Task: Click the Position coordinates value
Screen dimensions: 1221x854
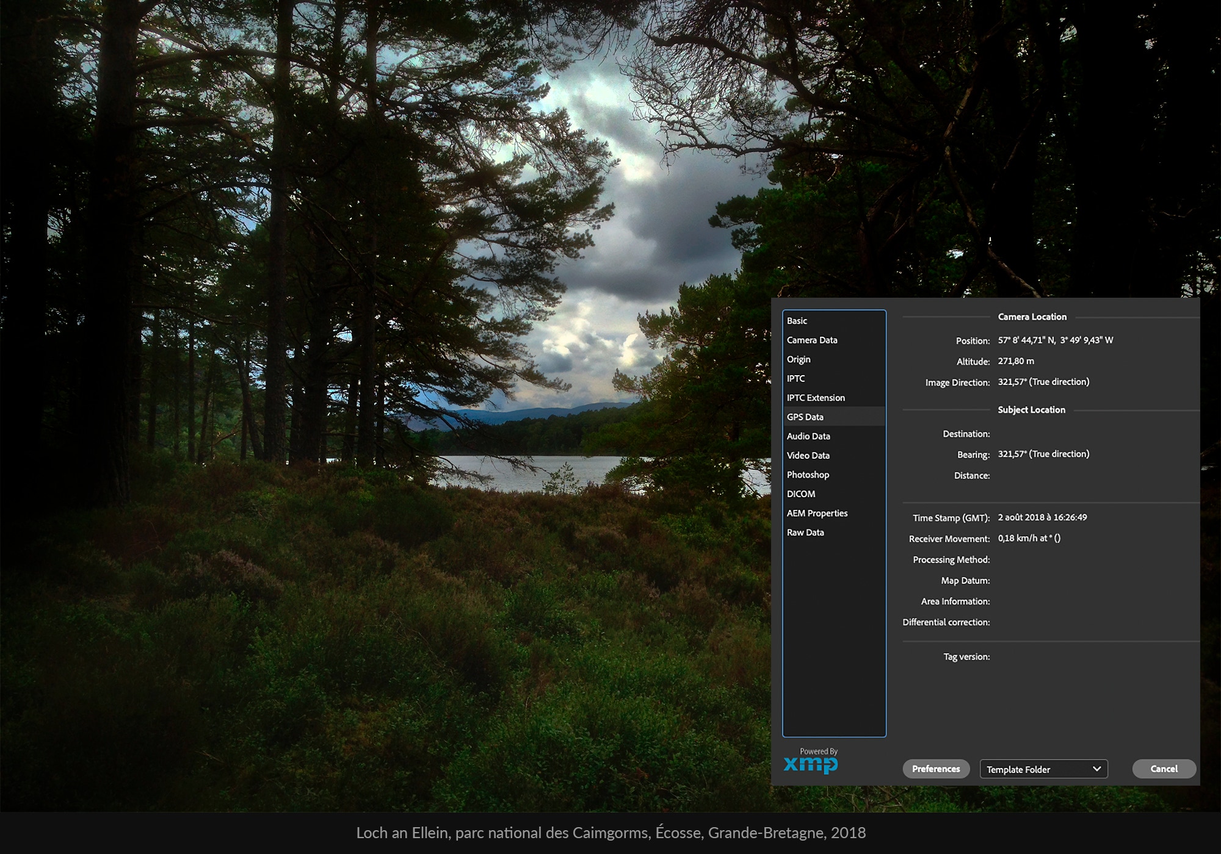Action: (x=1055, y=340)
